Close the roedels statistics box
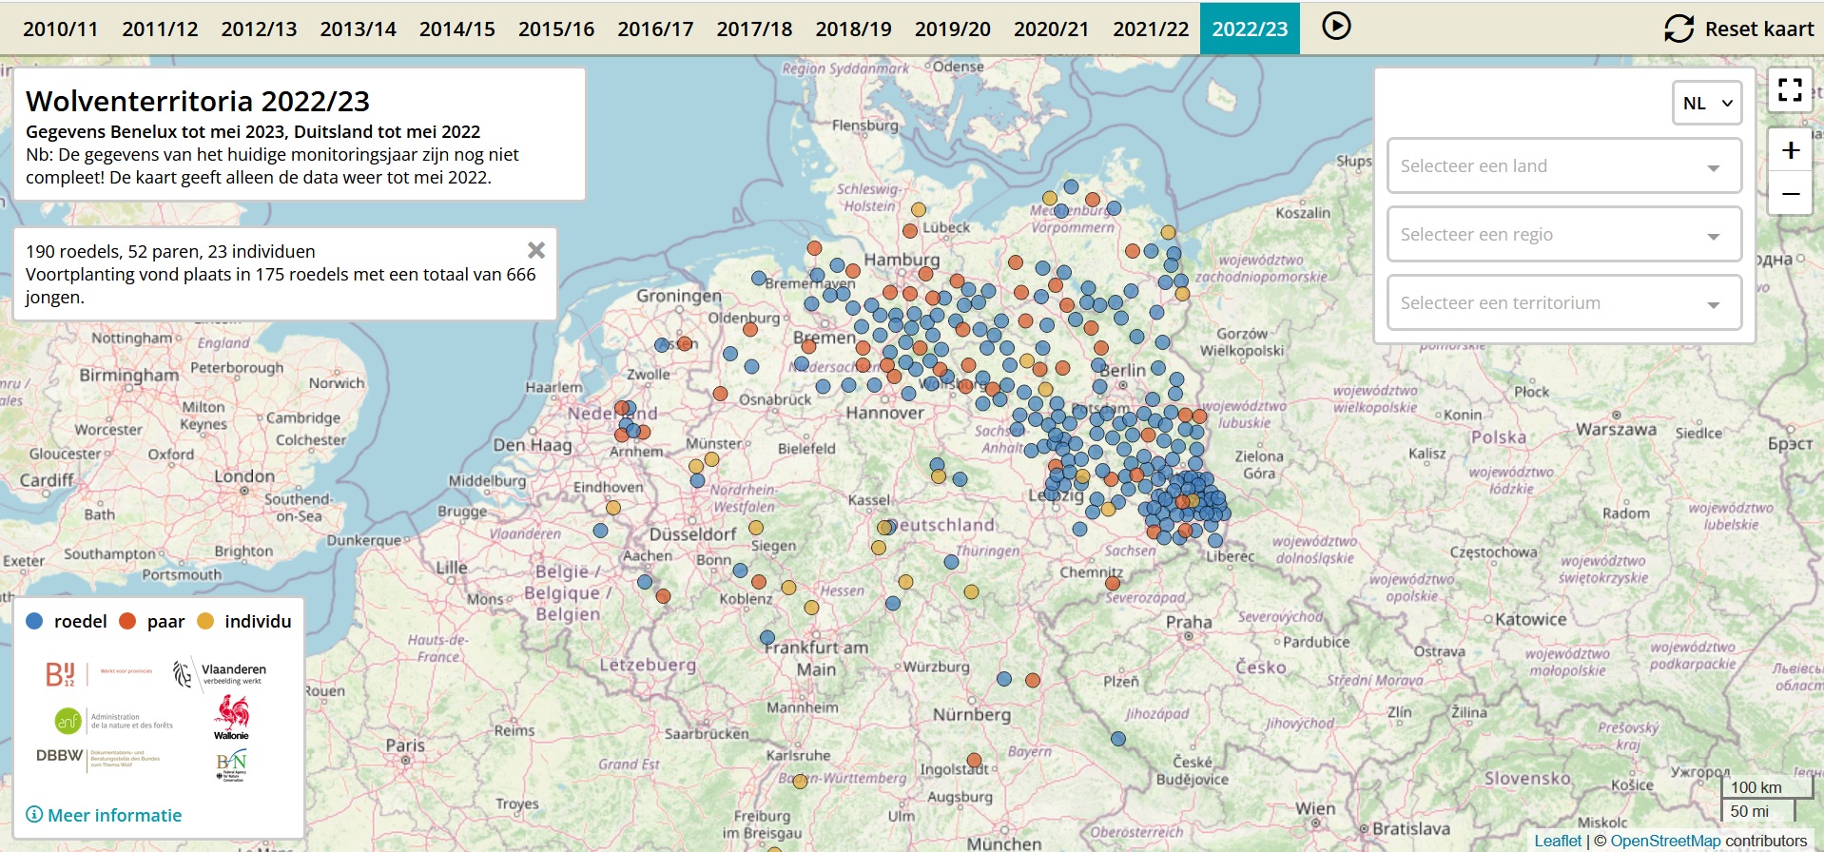This screenshot has height=852, width=1824. 536,250
